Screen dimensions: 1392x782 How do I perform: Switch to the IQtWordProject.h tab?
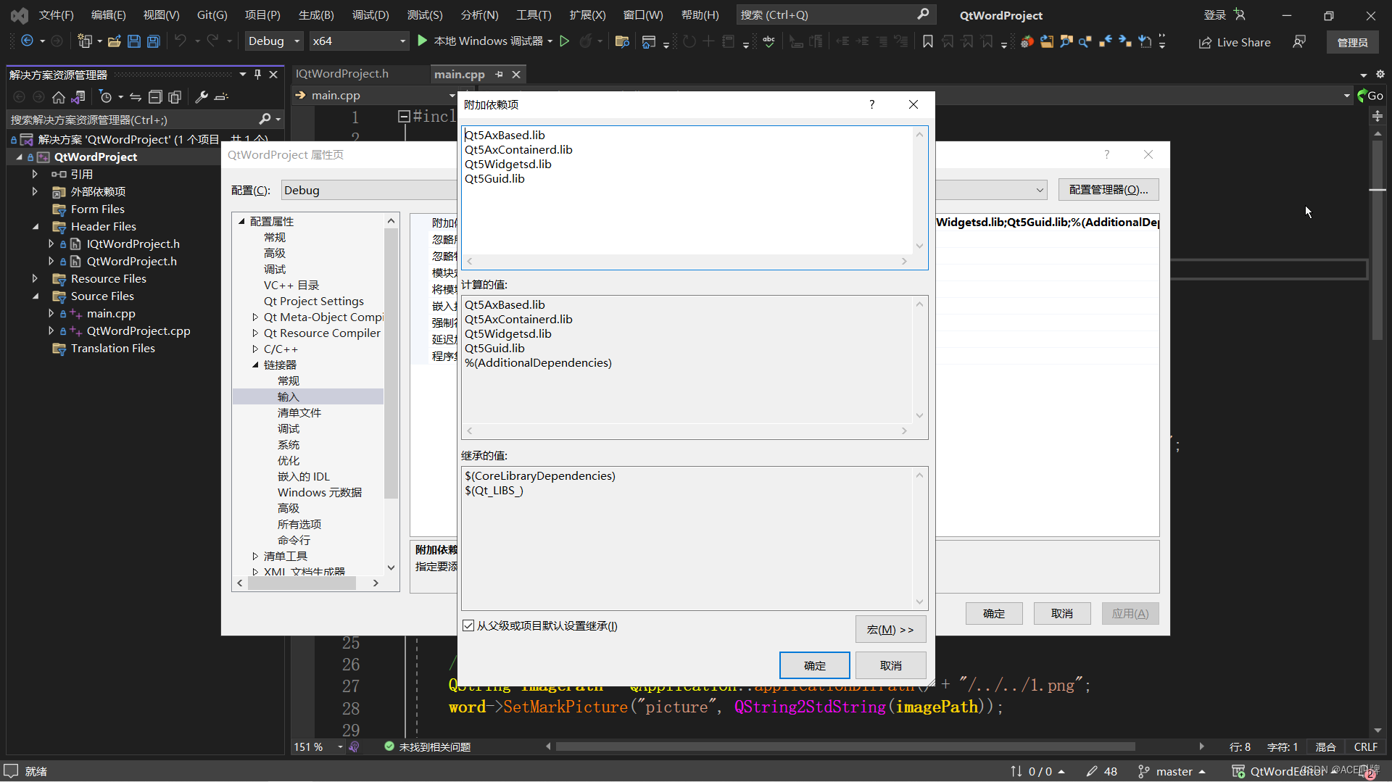[x=341, y=73]
